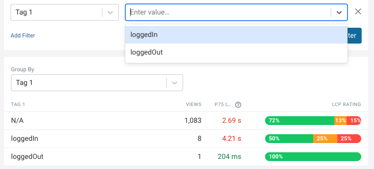Click the 72% green segment in N/A row
This screenshot has height=169, width=374.
[x=299, y=121]
